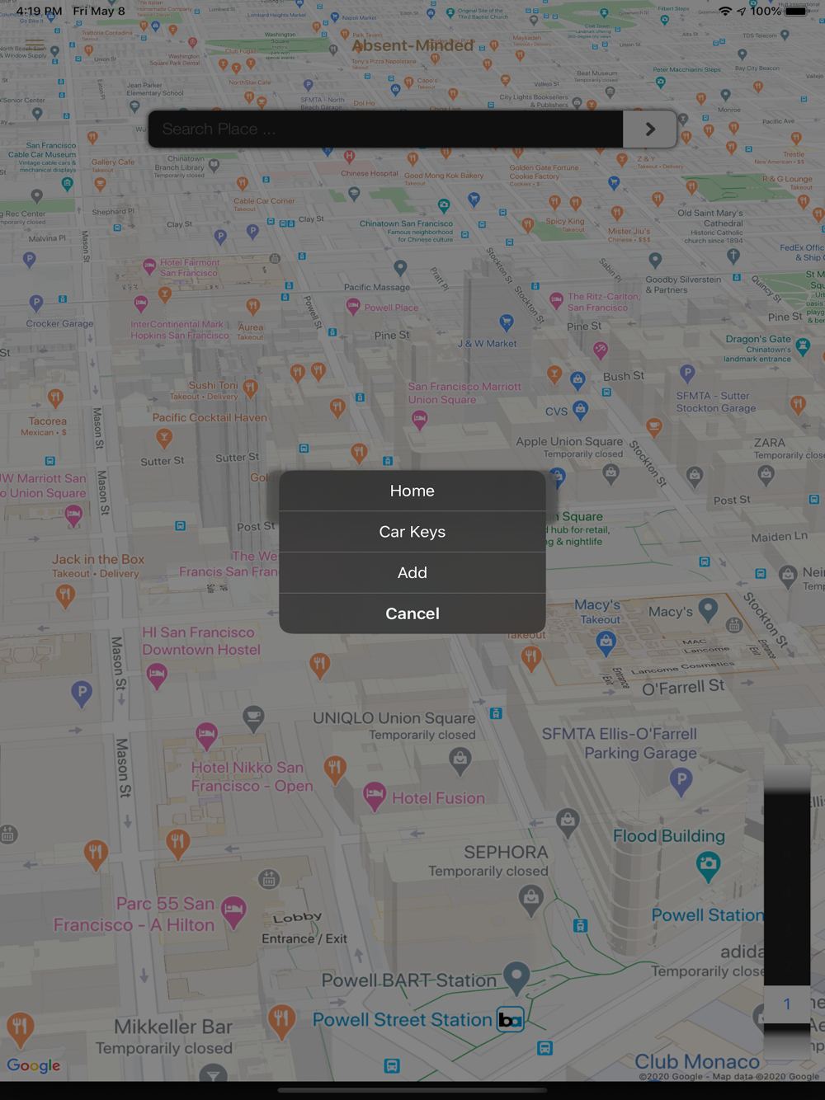Open the Google logo on the map

coord(34,1065)
